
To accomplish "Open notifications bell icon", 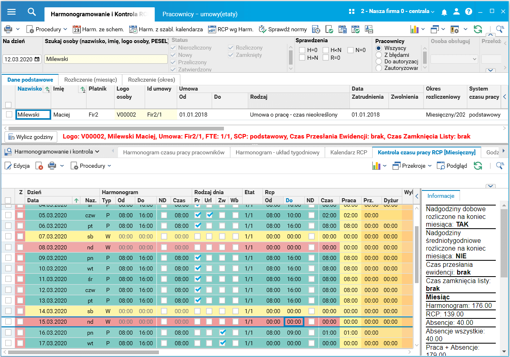I will pyautogui.click(x=444, y=12).
